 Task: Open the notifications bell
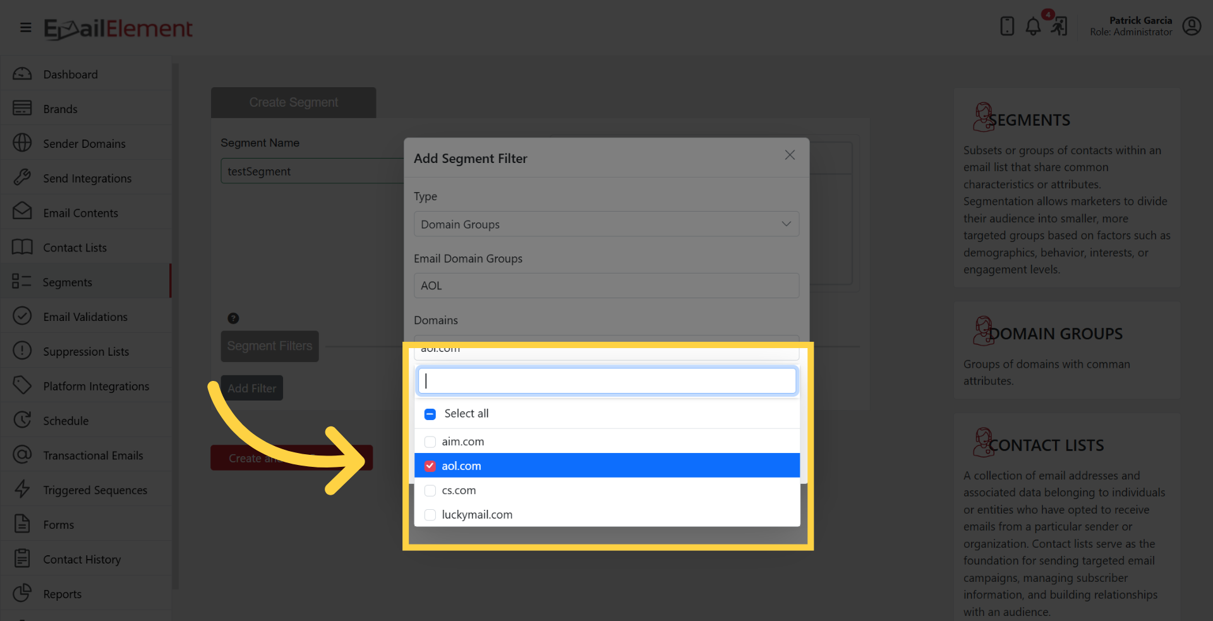(x=1033, y=27)
